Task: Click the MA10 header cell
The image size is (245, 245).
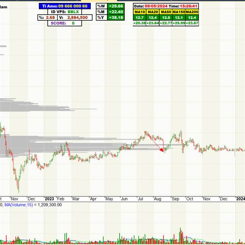Action: [140, 12]
